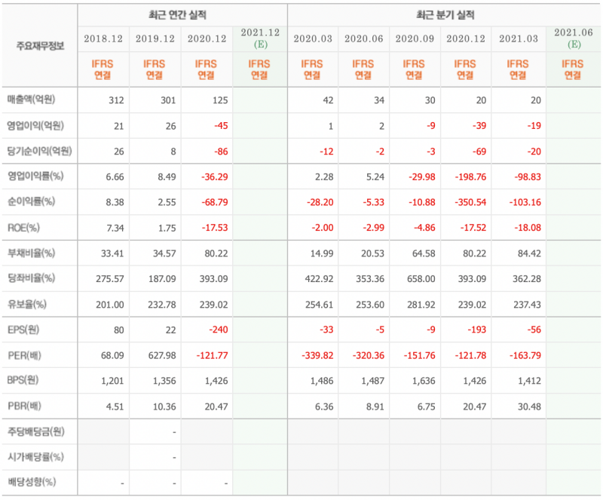The image size is (603, 500).
Task: Click the 2021.06 (E) estimate column header
Action: [574, 38]
